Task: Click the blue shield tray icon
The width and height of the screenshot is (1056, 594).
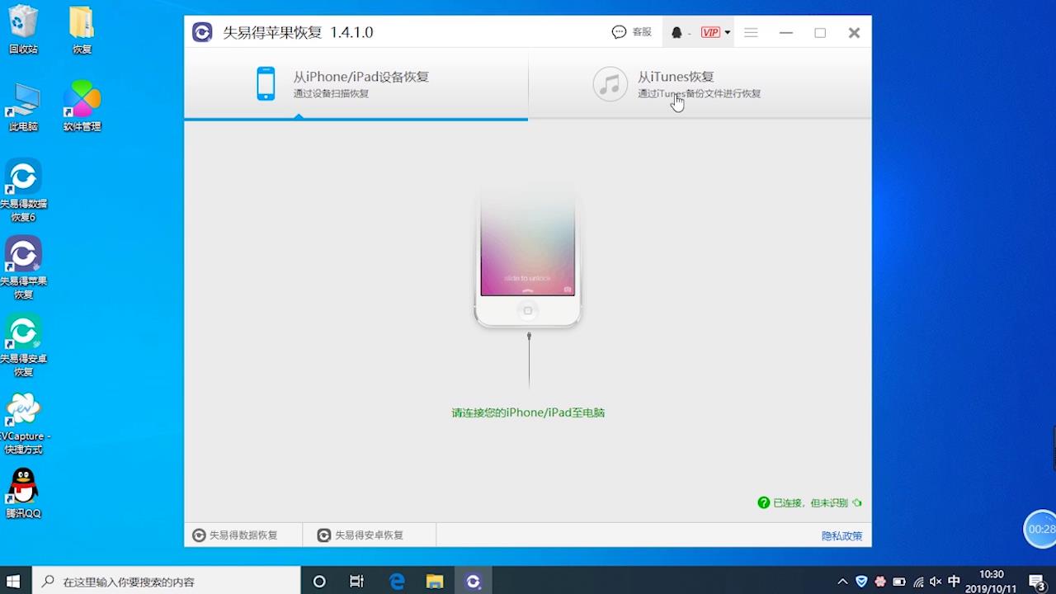Action: [x=861, y=582]
